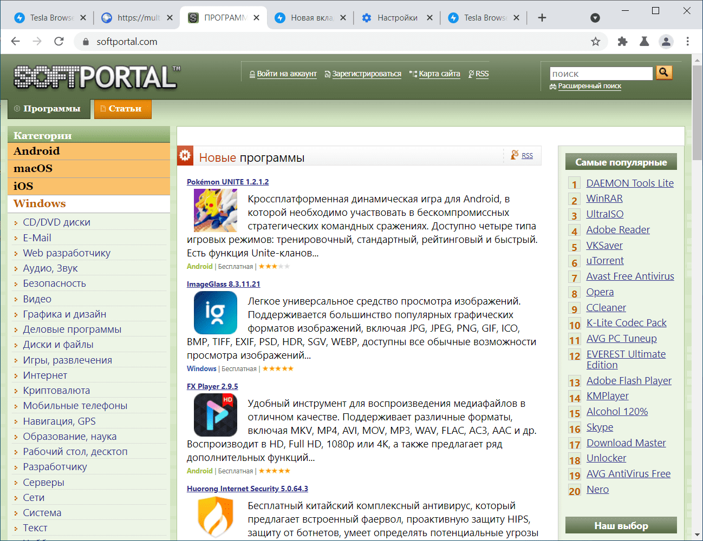Screen dimensions: 703x541
Task: Open Разработчику subcategory
Action: tap(55, 467)
